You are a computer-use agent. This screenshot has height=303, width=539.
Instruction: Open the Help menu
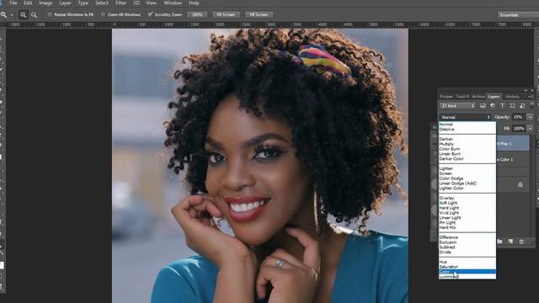pyautogui.click(x=194, y=3)
